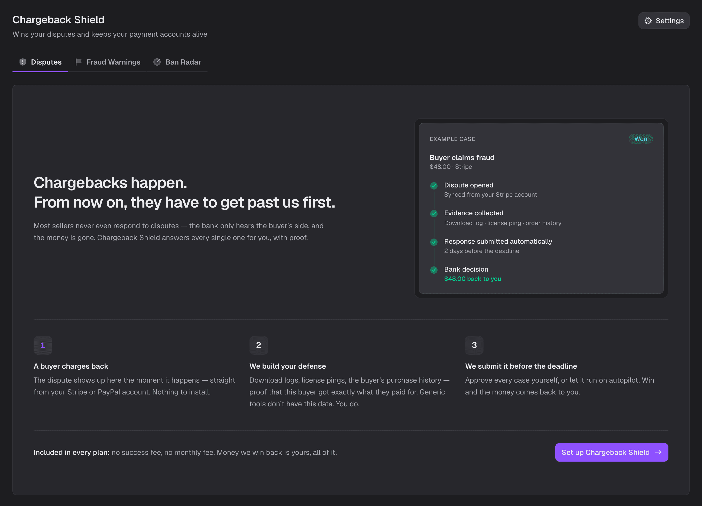Image resolution: width=702 pixels, height=506 pixels.
Task: Click Response submitted automatically label
Action: (x=498, y=241)
